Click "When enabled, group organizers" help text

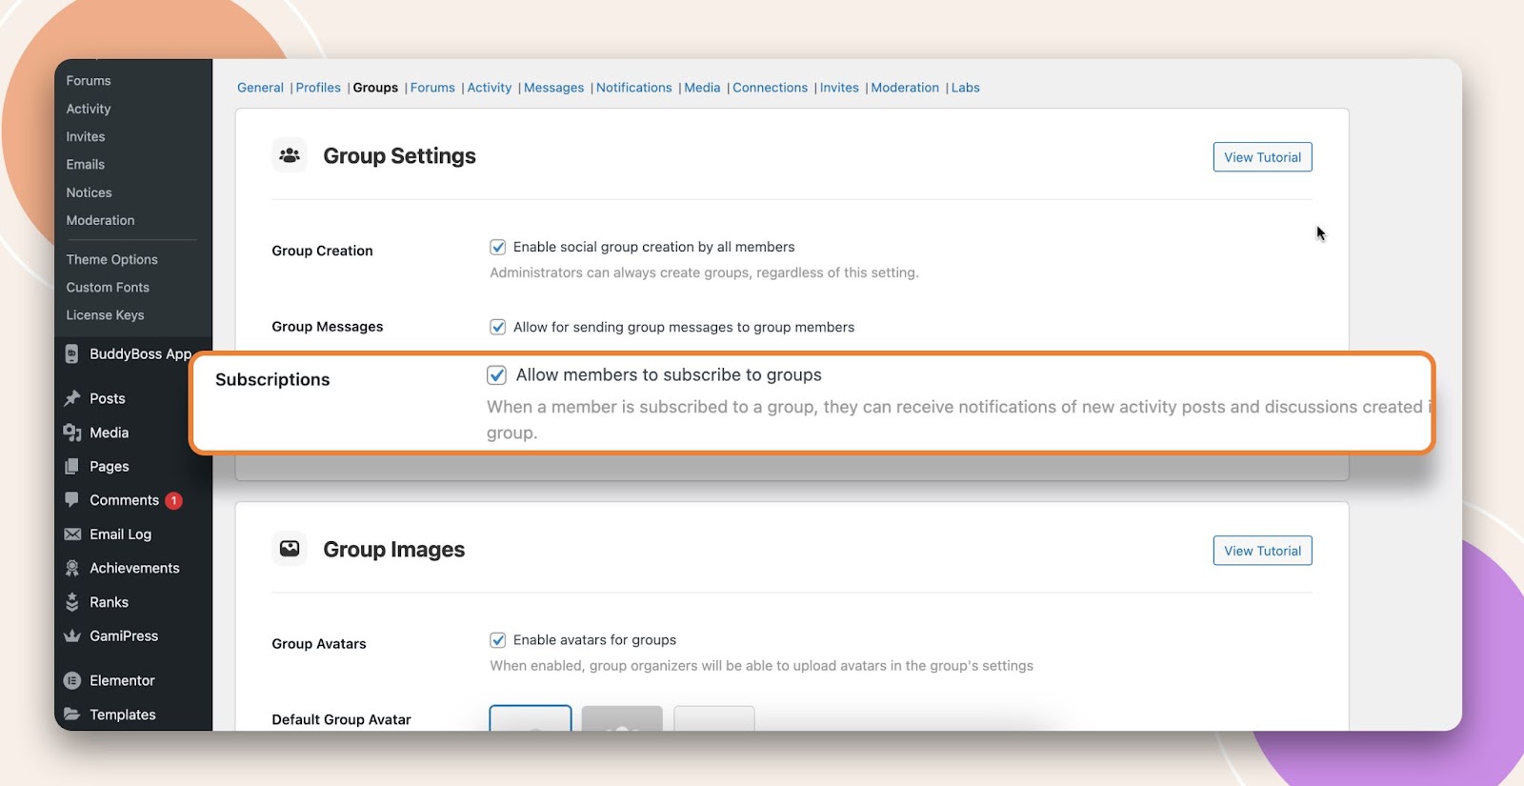coord(761,666)
